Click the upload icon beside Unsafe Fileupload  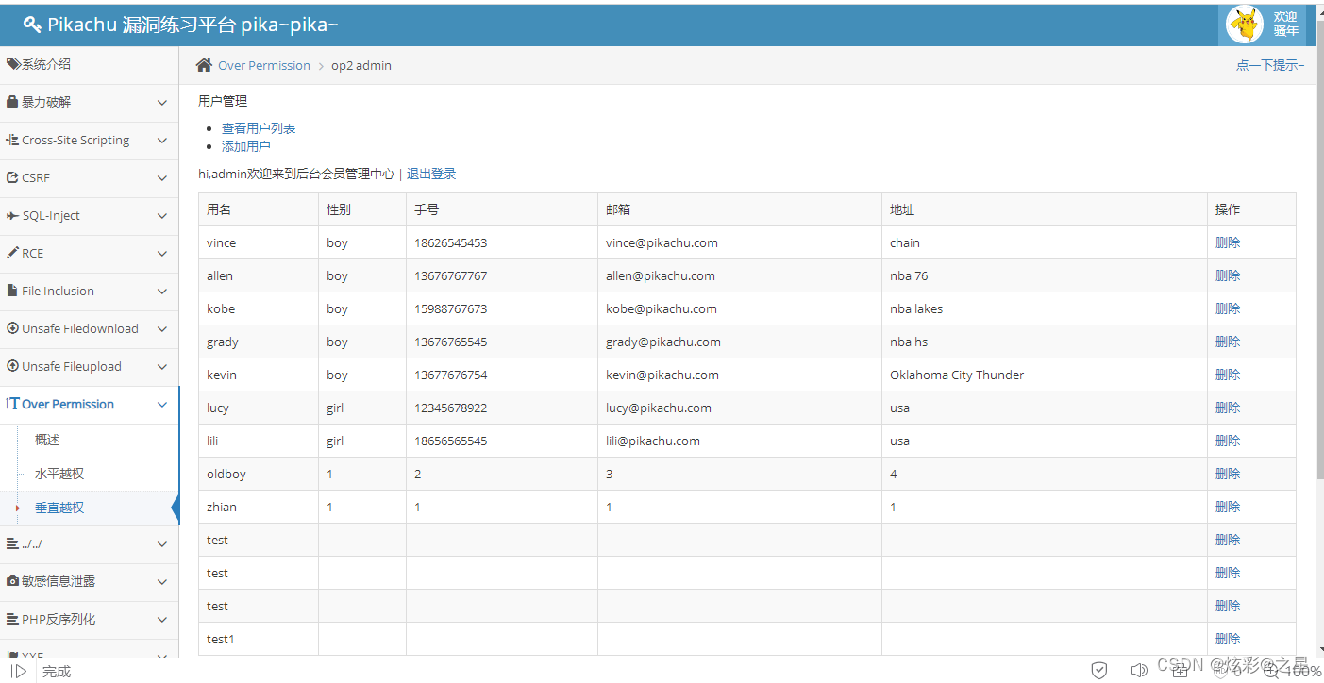click(x=13, y=366)
